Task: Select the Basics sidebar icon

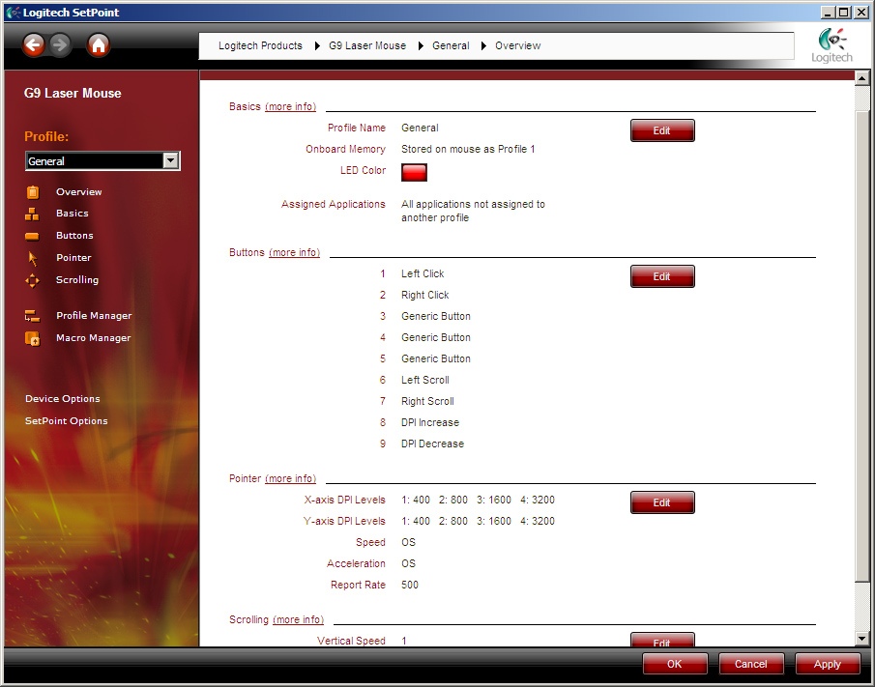Action: pyautogui.click(x=33, y=214)
